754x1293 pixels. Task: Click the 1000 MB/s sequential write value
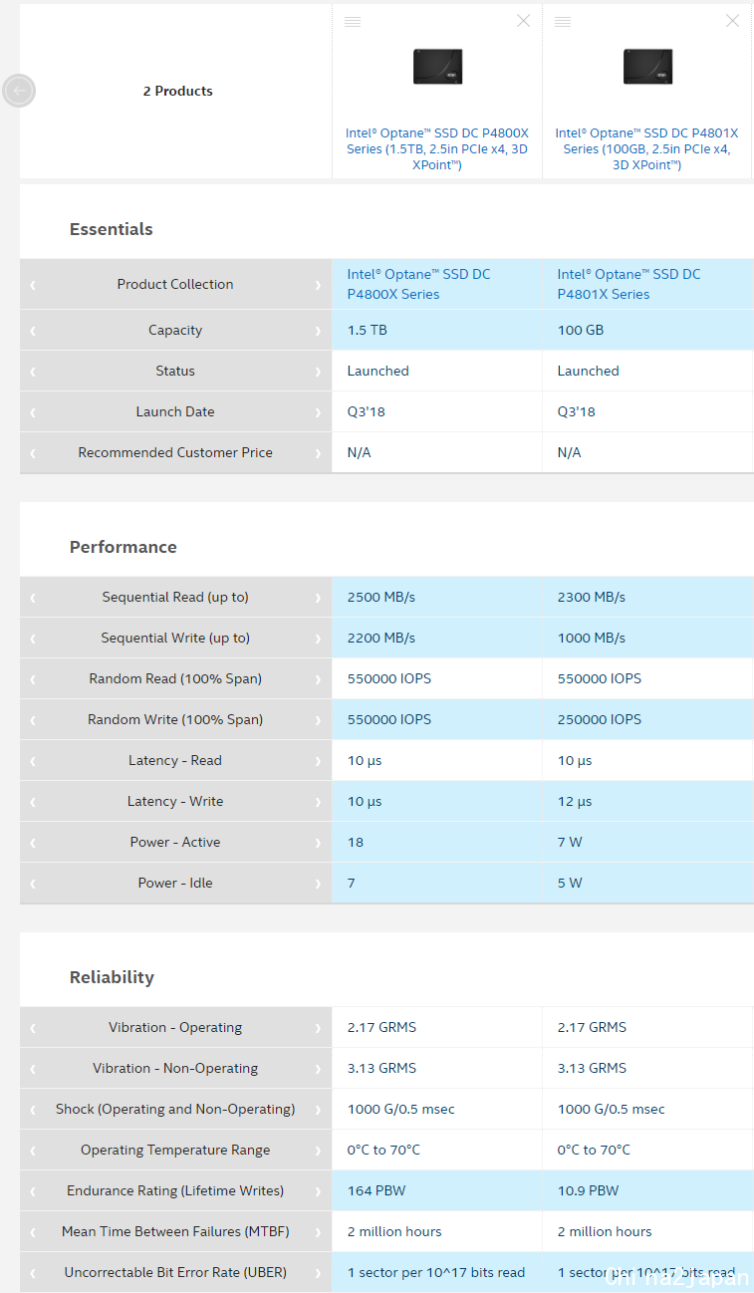pyautogui.click(x=592, y=638)
